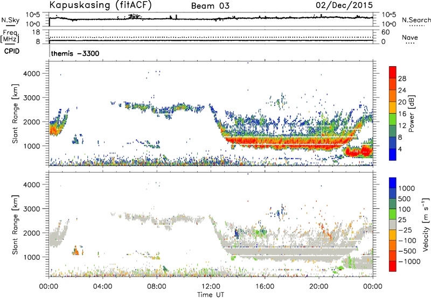Click the '2000' range tick in the power panel
Screen dimensions: 431x298
pyautogui.click(x=32, y=122)
